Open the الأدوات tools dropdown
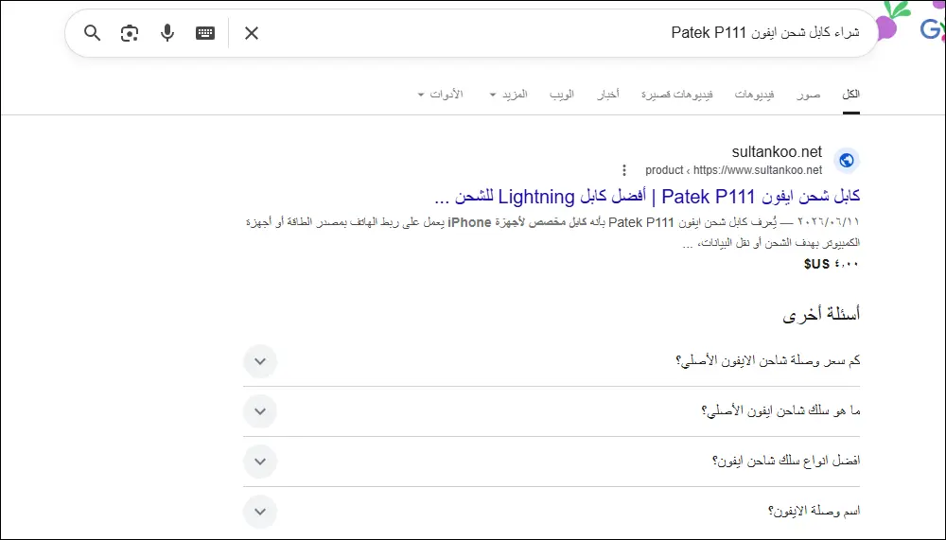Screen dimensions: 946x540 click(x=441, y=95)
